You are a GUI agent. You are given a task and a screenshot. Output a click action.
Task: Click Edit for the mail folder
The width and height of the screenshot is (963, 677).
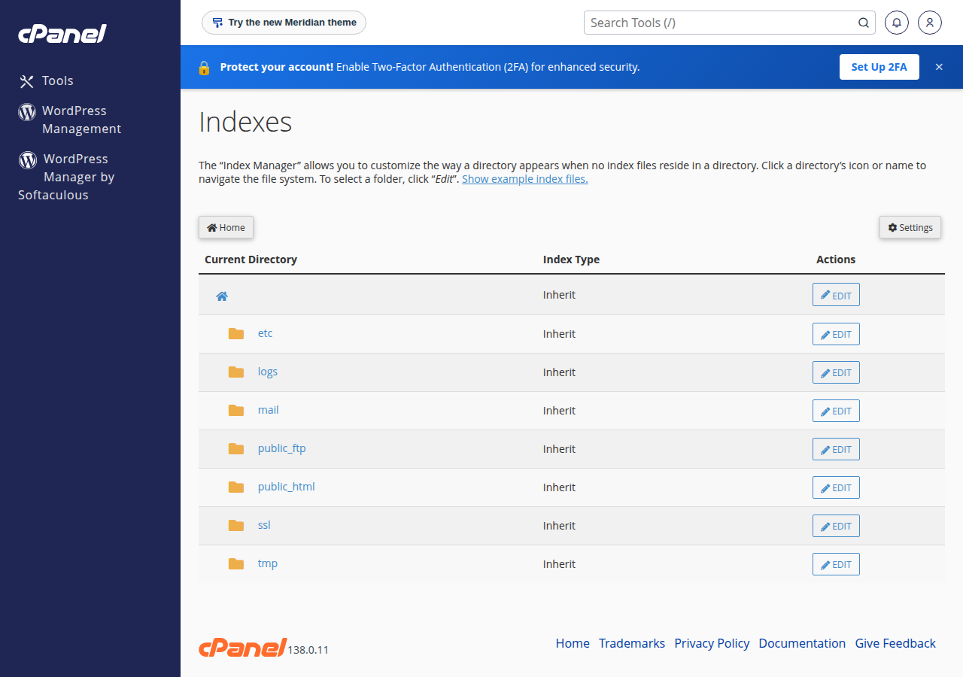(836, 411)
